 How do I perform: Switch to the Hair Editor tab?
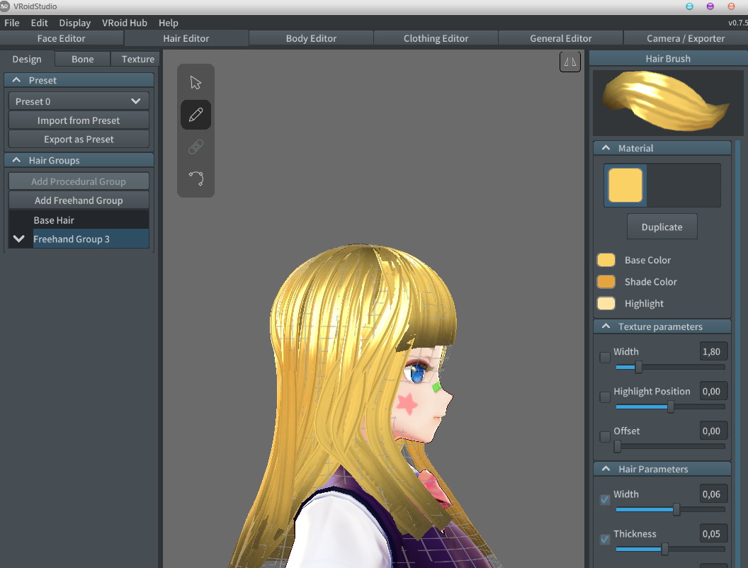[186, 39]
